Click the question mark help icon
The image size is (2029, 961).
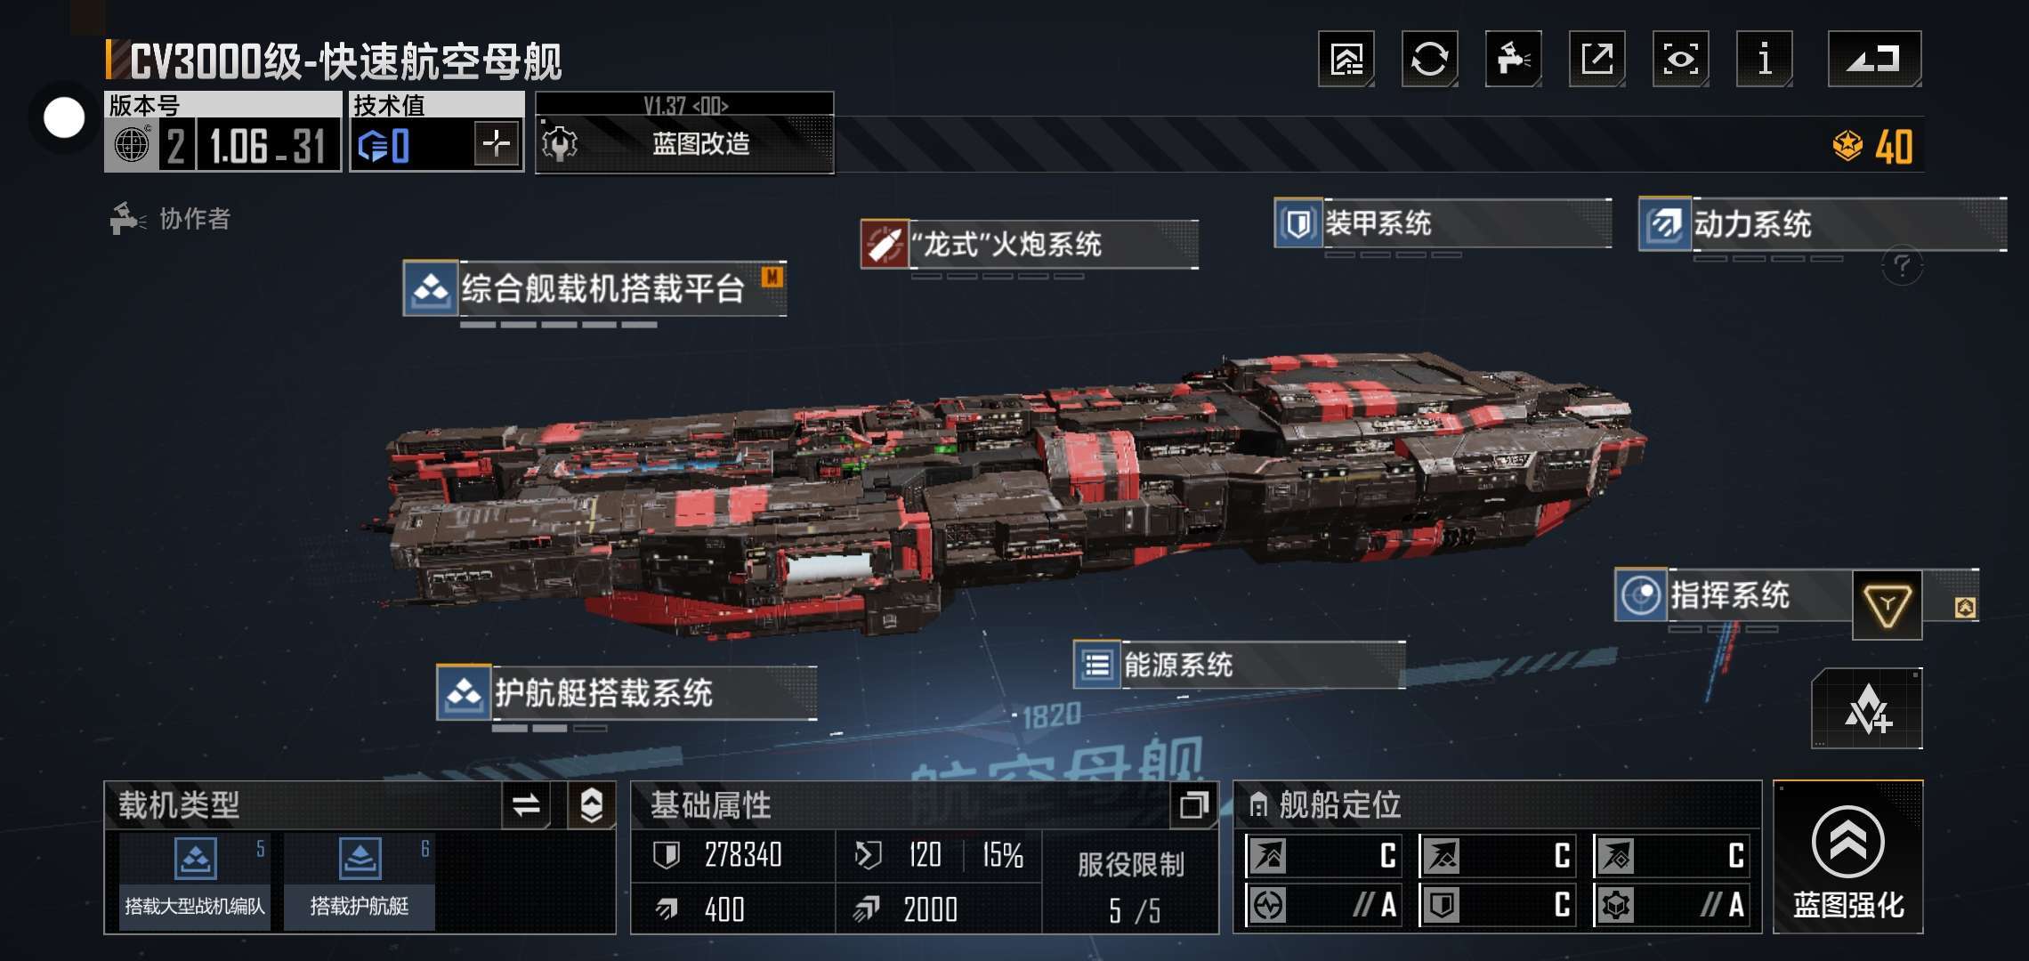[x=1902, y=266]
